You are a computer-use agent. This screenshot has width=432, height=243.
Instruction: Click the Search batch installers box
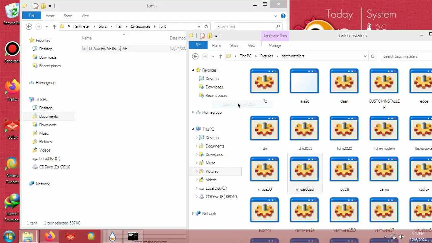(x=407, y=56)
